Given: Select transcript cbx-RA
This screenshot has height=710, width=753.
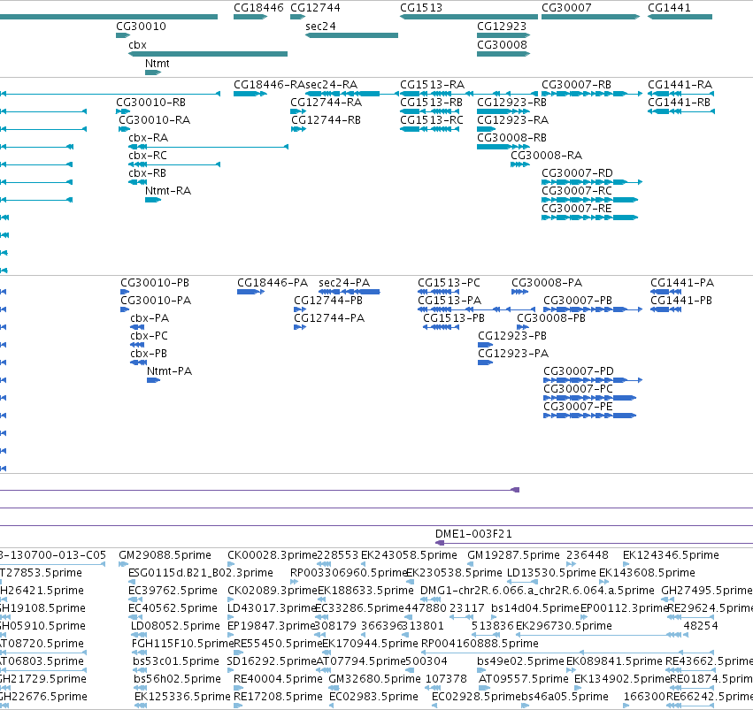Looking at the screenshot, I should click(x=149, y=138).
